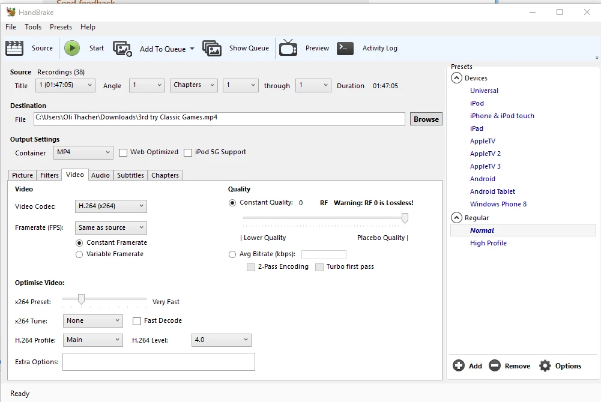This screenshot has width=601, height=402.
Task: Collapse the Devices preset group
Action: pos(456,78)
